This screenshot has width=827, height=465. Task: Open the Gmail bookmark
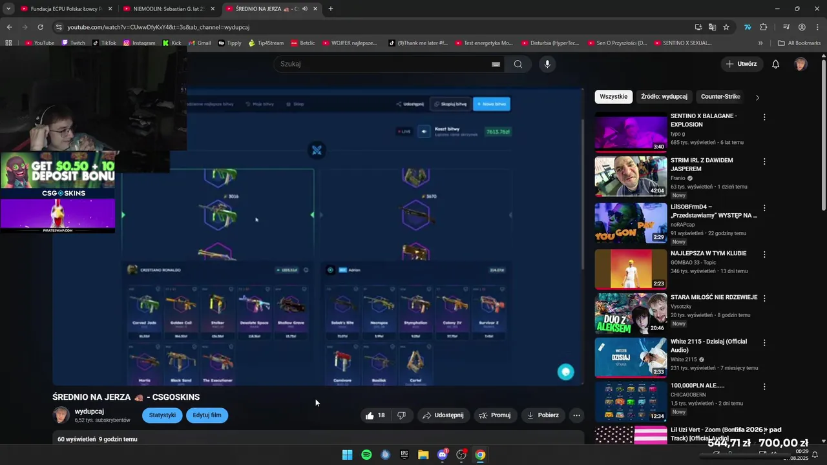[x=199, y=43]
